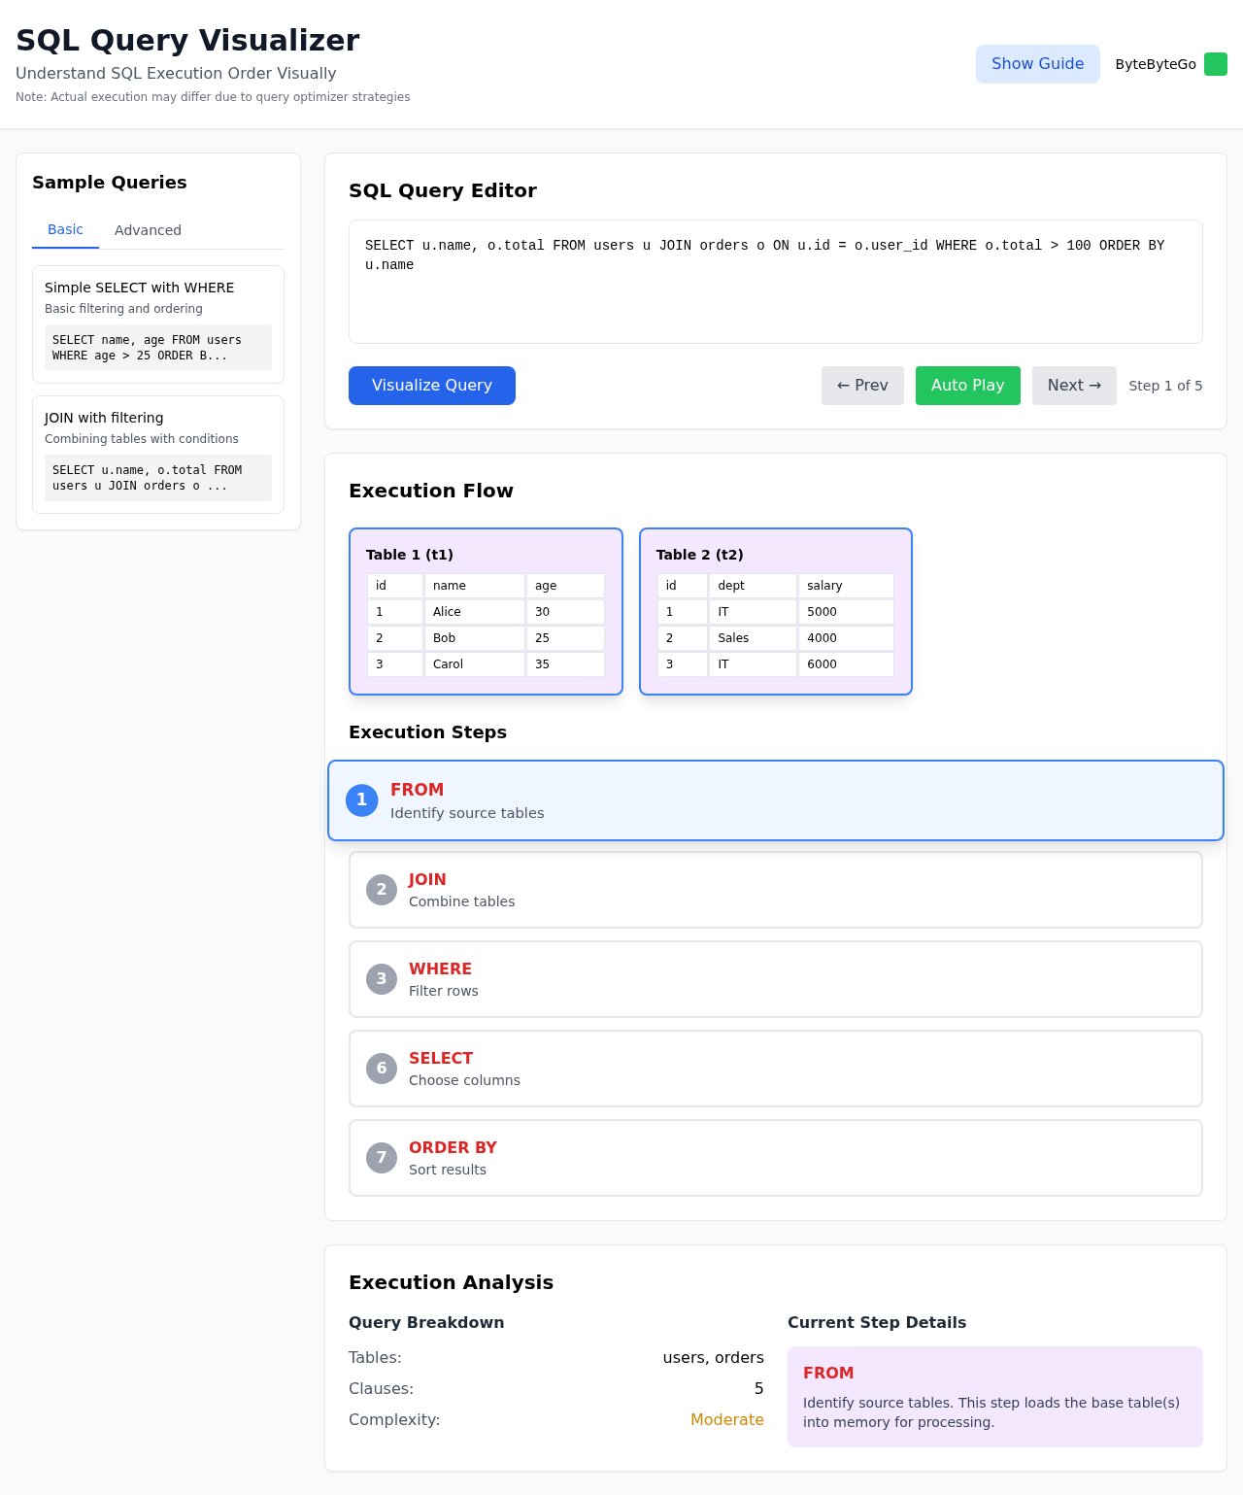Click the numbered circle on the FROM step
Image resolution: width=1243 pixels, height=1495 pixels.
(x=361, y=800)
